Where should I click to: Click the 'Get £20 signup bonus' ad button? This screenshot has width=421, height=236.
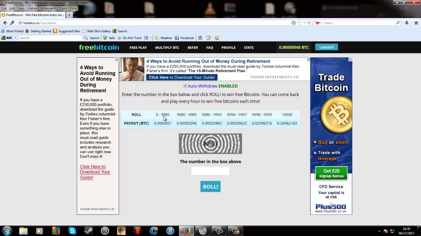[x=331, y=173]
